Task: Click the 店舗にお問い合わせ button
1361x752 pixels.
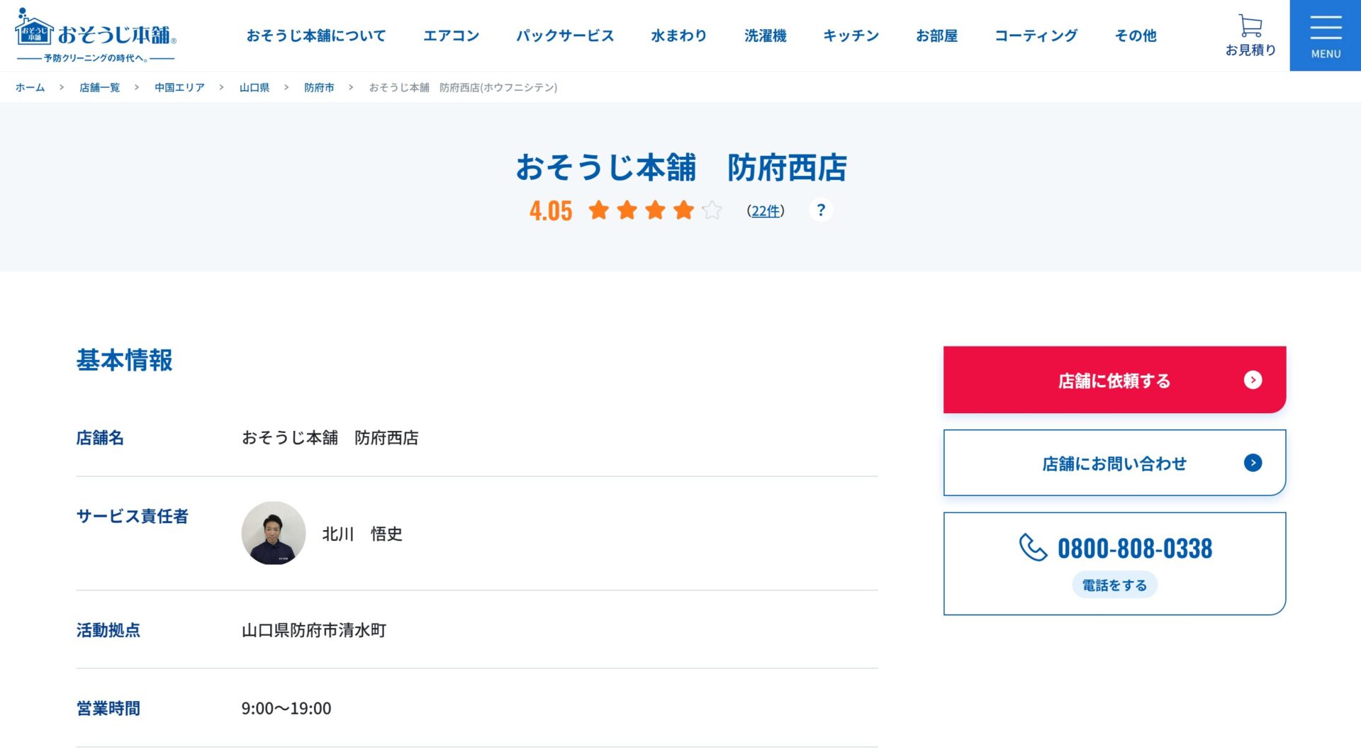Action: click(x=1114, y=463)
